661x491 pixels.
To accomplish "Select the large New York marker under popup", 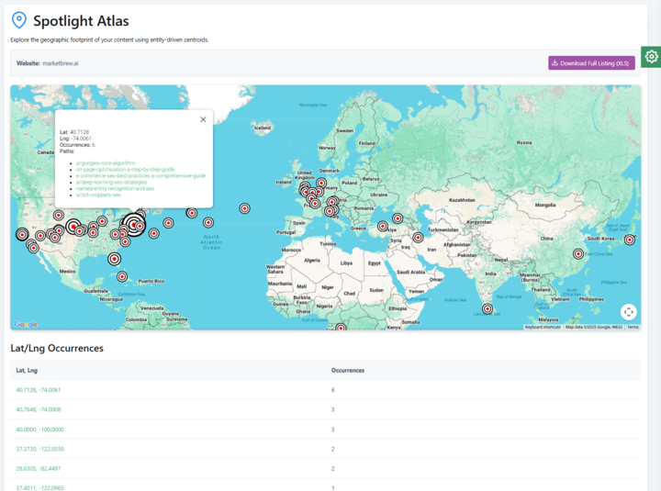I will coord(134,225).
